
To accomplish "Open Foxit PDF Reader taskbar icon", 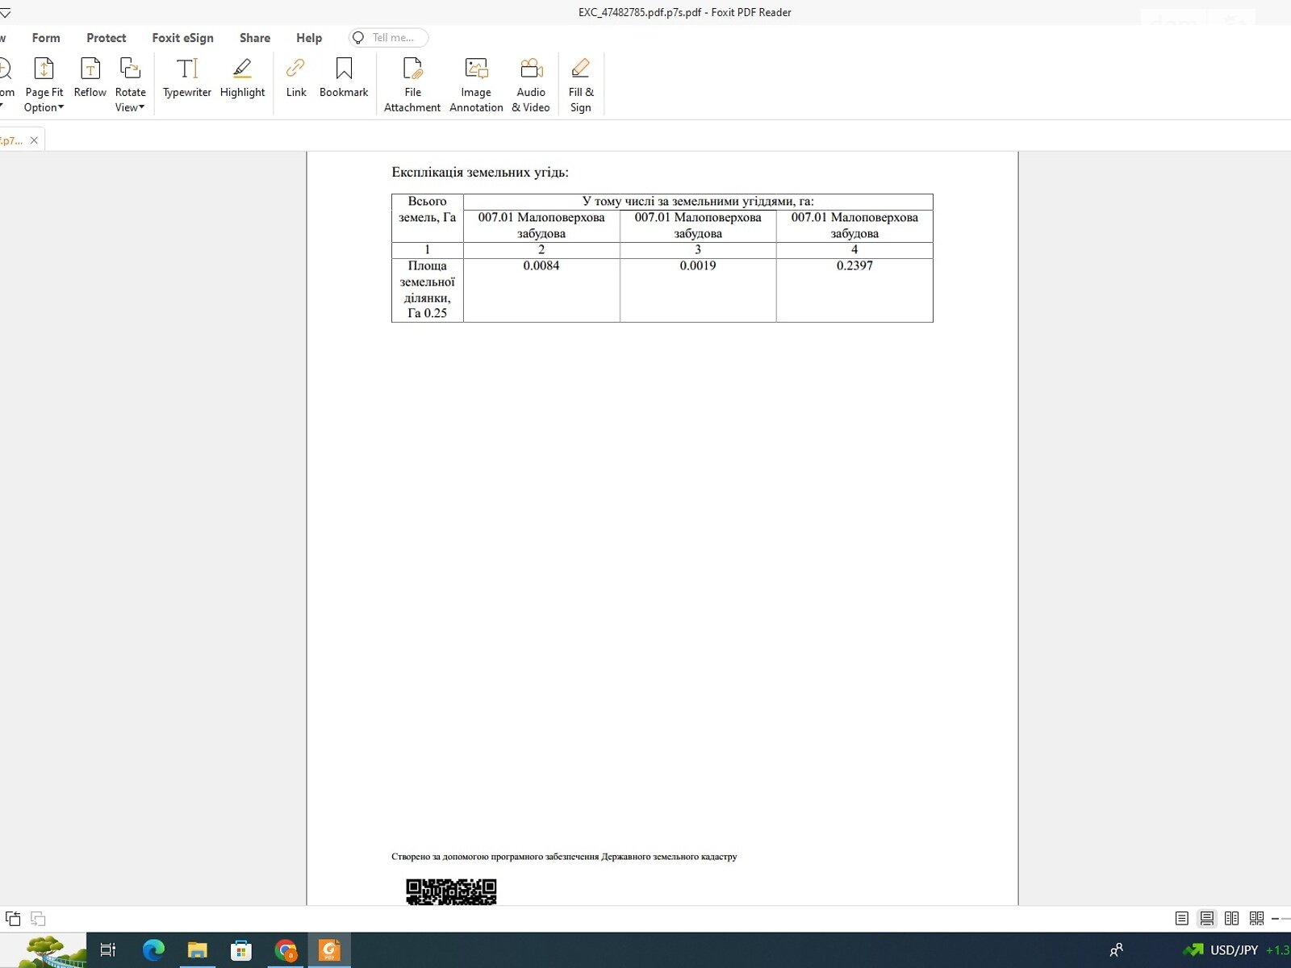I will click(329, 950).
